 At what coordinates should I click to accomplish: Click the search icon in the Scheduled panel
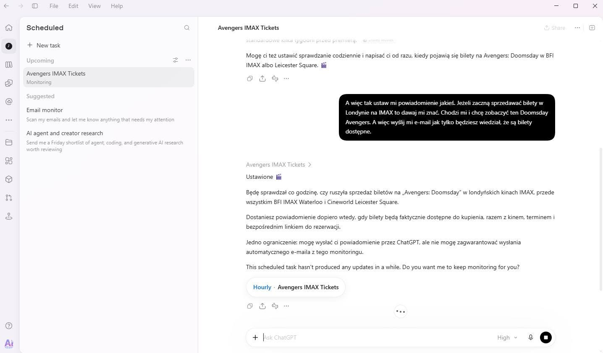point(187,28)
